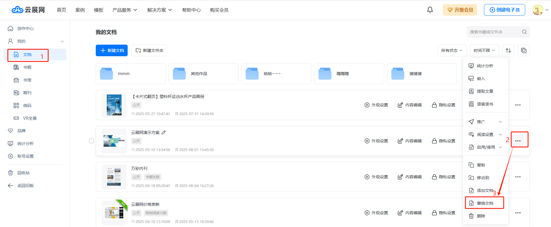551x227 pixels.
Task: Click the sort order arrows icon
Action: (508, 50)
